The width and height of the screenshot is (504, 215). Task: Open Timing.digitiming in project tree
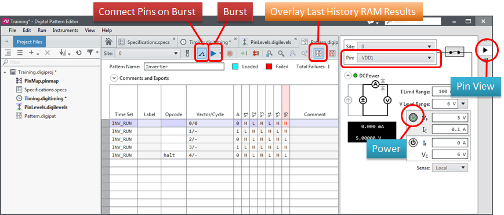coord(46,98)
